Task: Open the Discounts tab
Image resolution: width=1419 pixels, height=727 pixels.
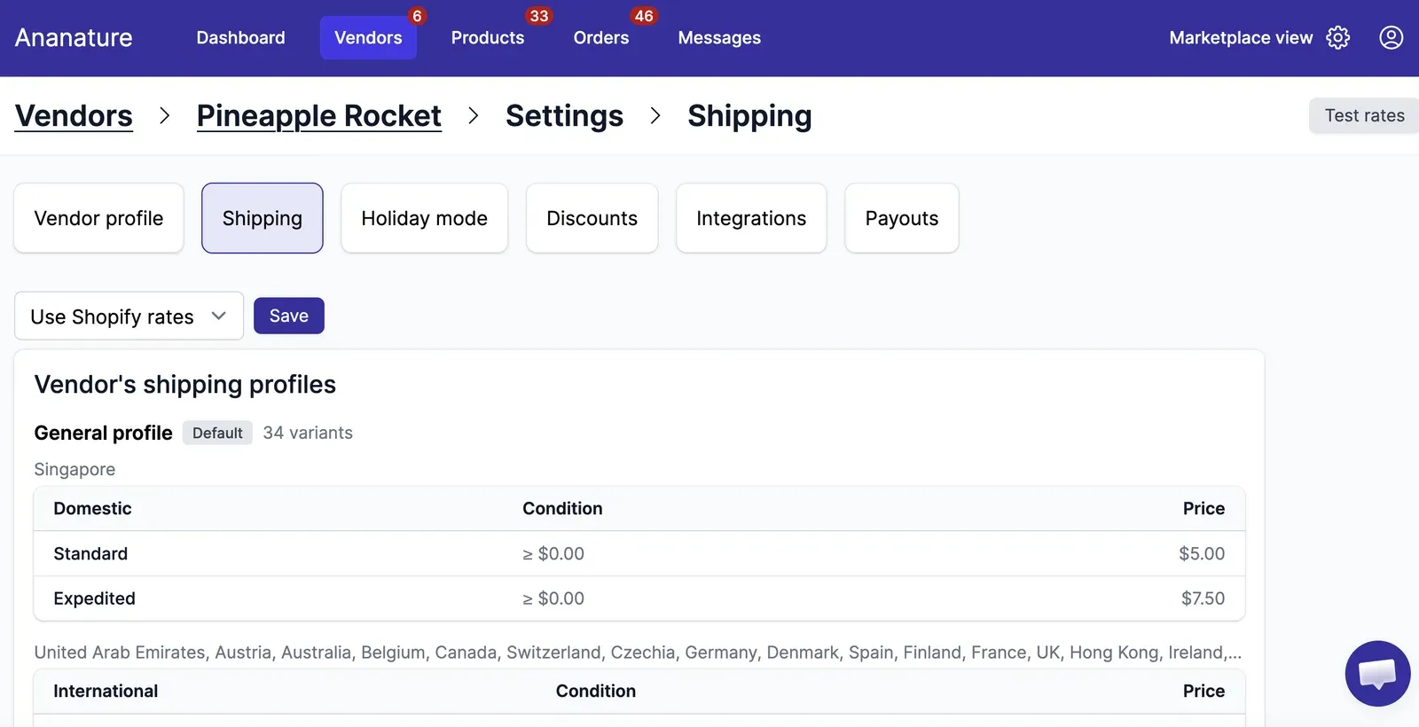Action: [592, 218]
